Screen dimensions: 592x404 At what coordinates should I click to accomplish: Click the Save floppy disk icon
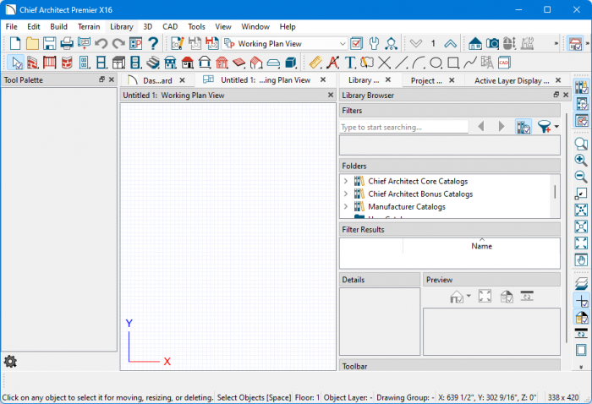click(49, 43)
